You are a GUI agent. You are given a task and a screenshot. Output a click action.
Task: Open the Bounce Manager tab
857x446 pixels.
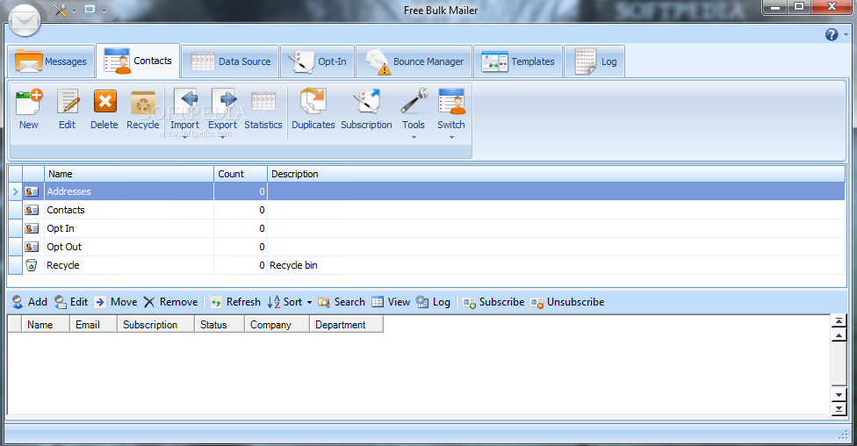(x=414, y=61)
